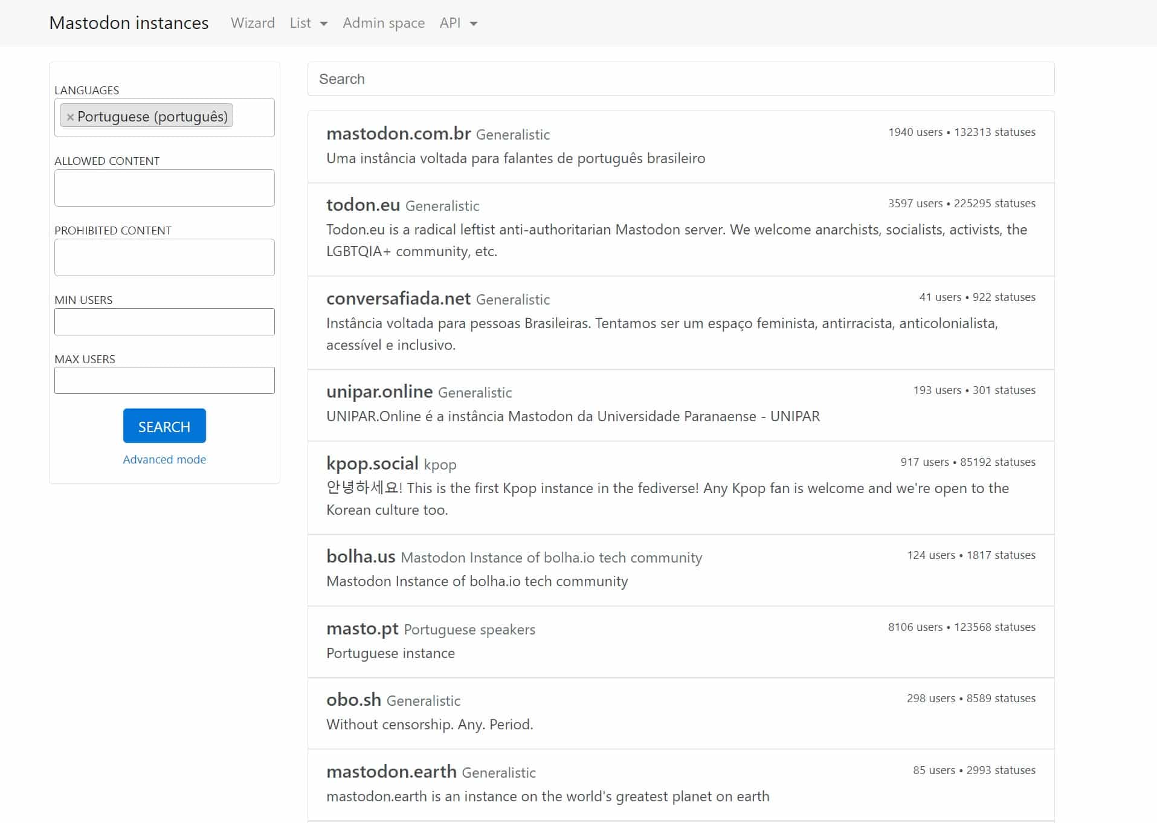Focus the Min Users input
The width and height of the screenshot is (1157, 823).
coord(164,322)
